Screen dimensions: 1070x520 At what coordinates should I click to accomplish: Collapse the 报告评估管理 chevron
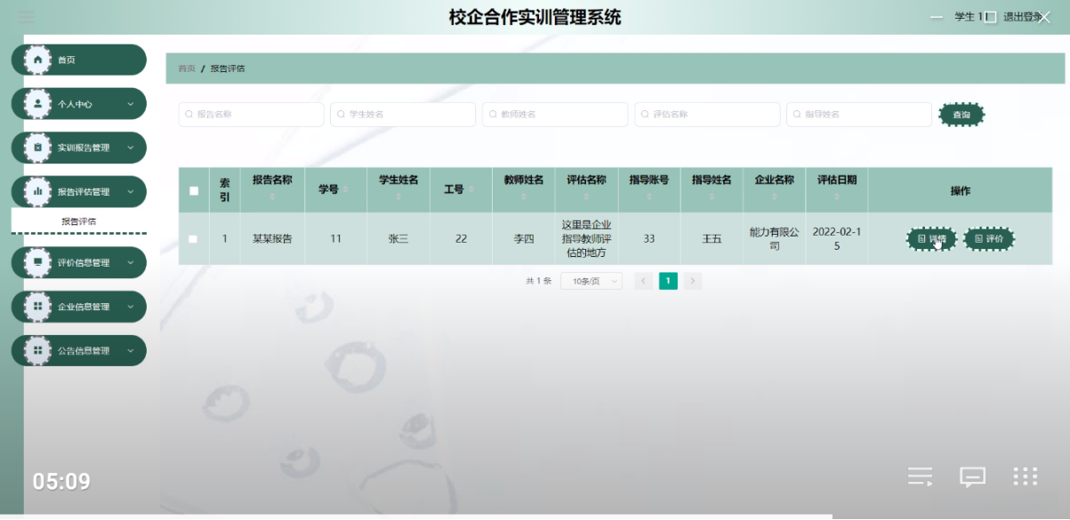pos(131,191)
